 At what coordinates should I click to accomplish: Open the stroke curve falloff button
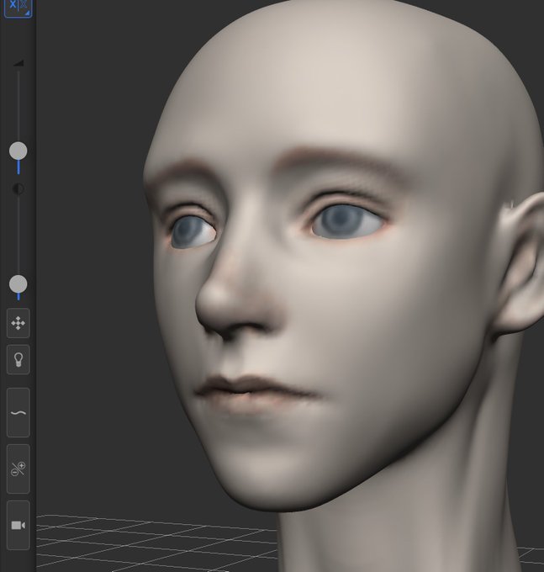[x=18, y=412]
